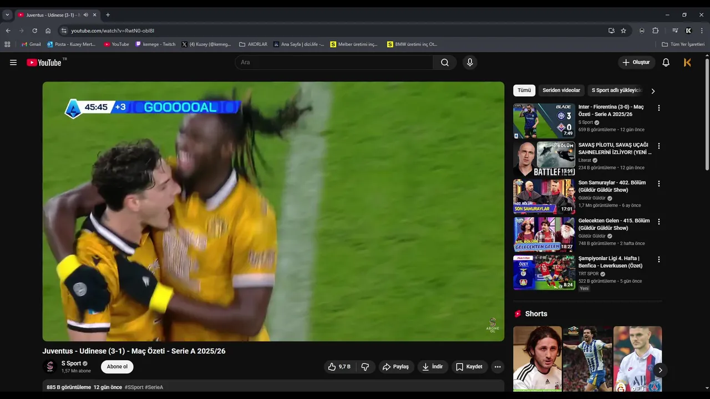This screenshot has width=710, height=399.
Task: Open the Tüm Yer İşaretleri folder
Action: [683, 44]
